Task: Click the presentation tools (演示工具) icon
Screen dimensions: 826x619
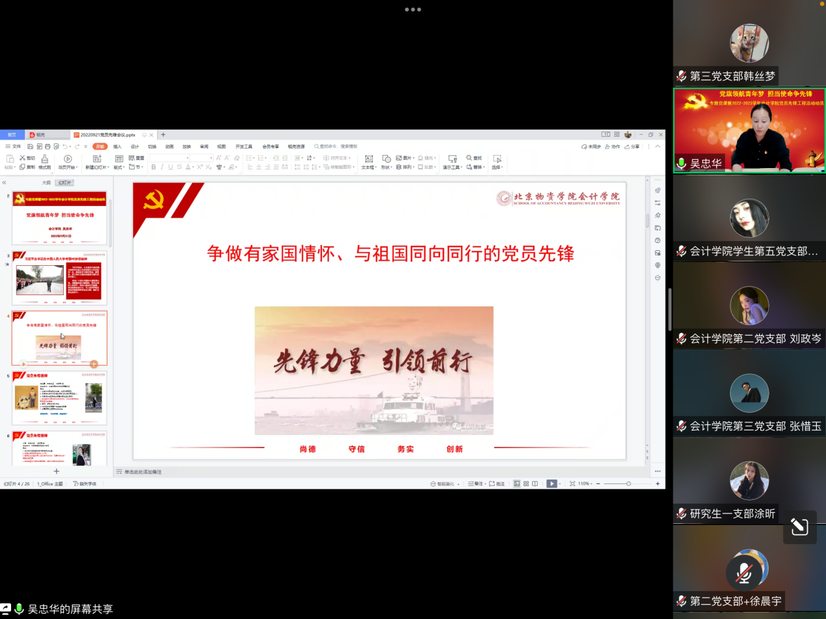Action: point(450,159)
